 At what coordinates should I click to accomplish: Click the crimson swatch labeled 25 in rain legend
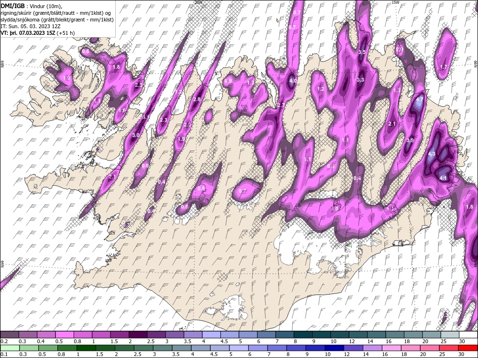tap(449, 348)
